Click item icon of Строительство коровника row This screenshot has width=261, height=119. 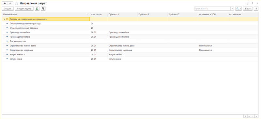point(7,50)
